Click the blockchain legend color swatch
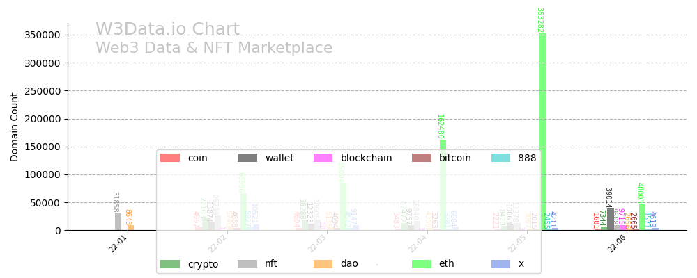697x278 pixels. pyautogui.click(x=323, y=158)
